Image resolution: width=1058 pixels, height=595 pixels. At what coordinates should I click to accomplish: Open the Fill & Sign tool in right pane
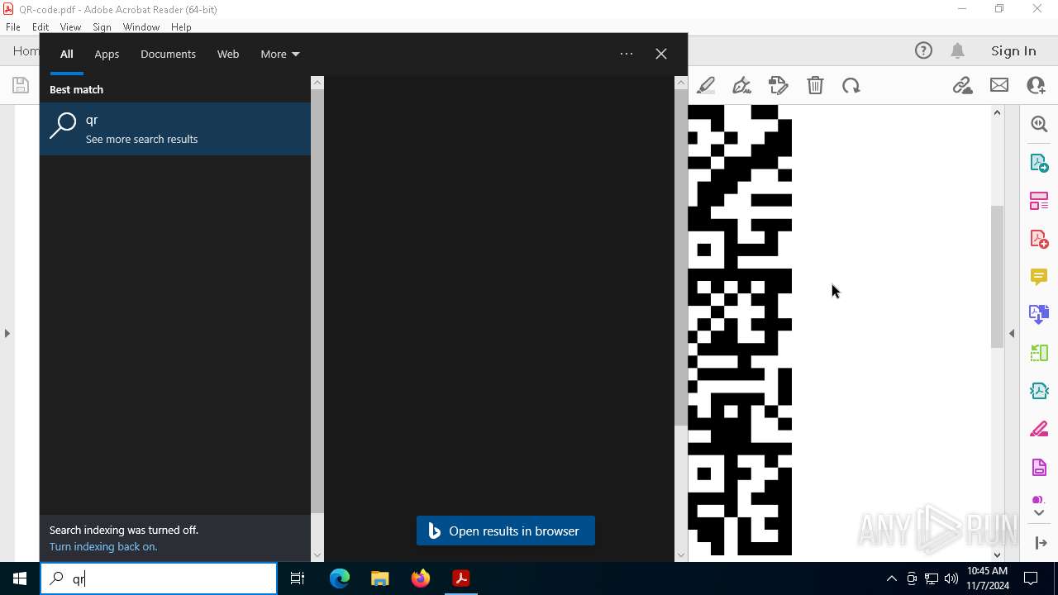click(1039, 429)
